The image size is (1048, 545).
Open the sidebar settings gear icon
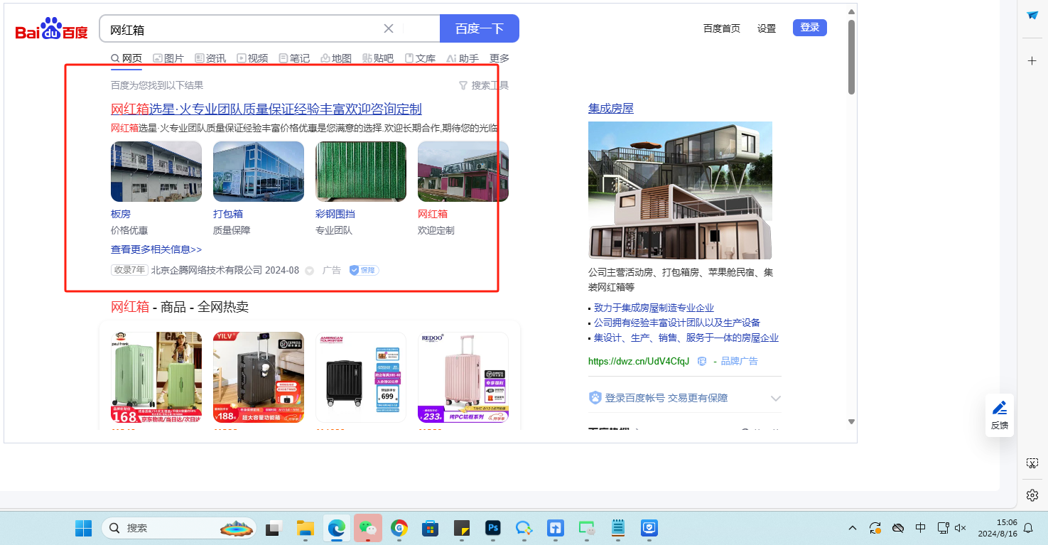pos(1032,495)
